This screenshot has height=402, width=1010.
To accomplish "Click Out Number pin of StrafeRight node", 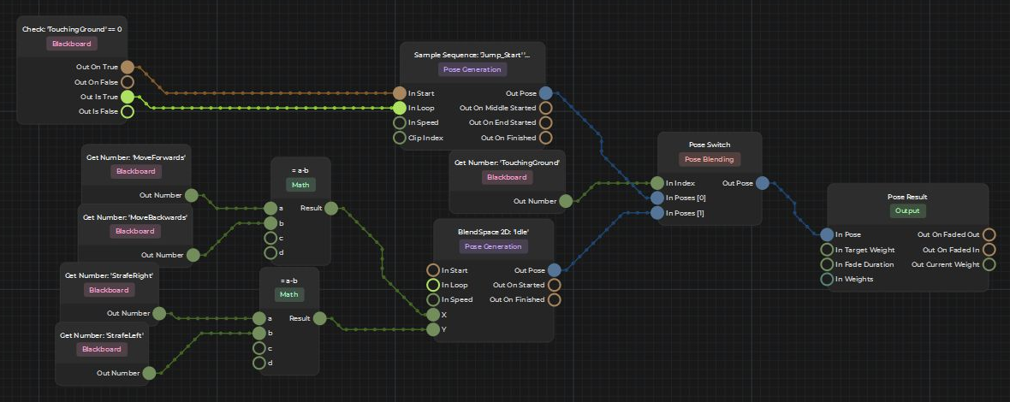I will pos(159,314).
